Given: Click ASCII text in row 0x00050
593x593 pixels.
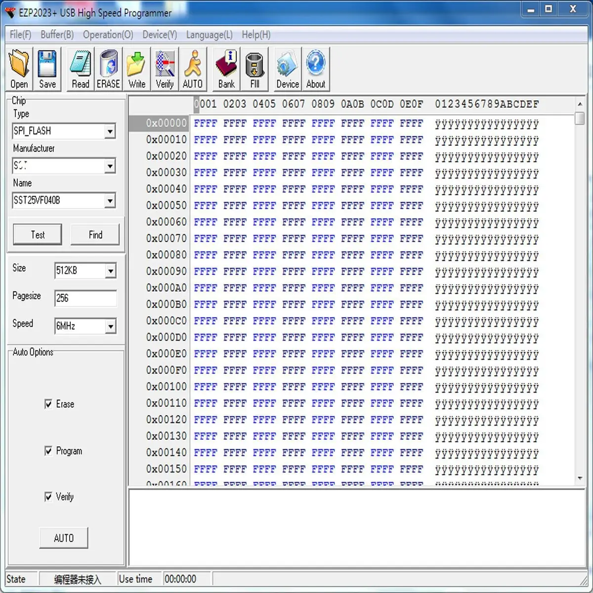Looking at the screenshot, I should pos(487,206).
